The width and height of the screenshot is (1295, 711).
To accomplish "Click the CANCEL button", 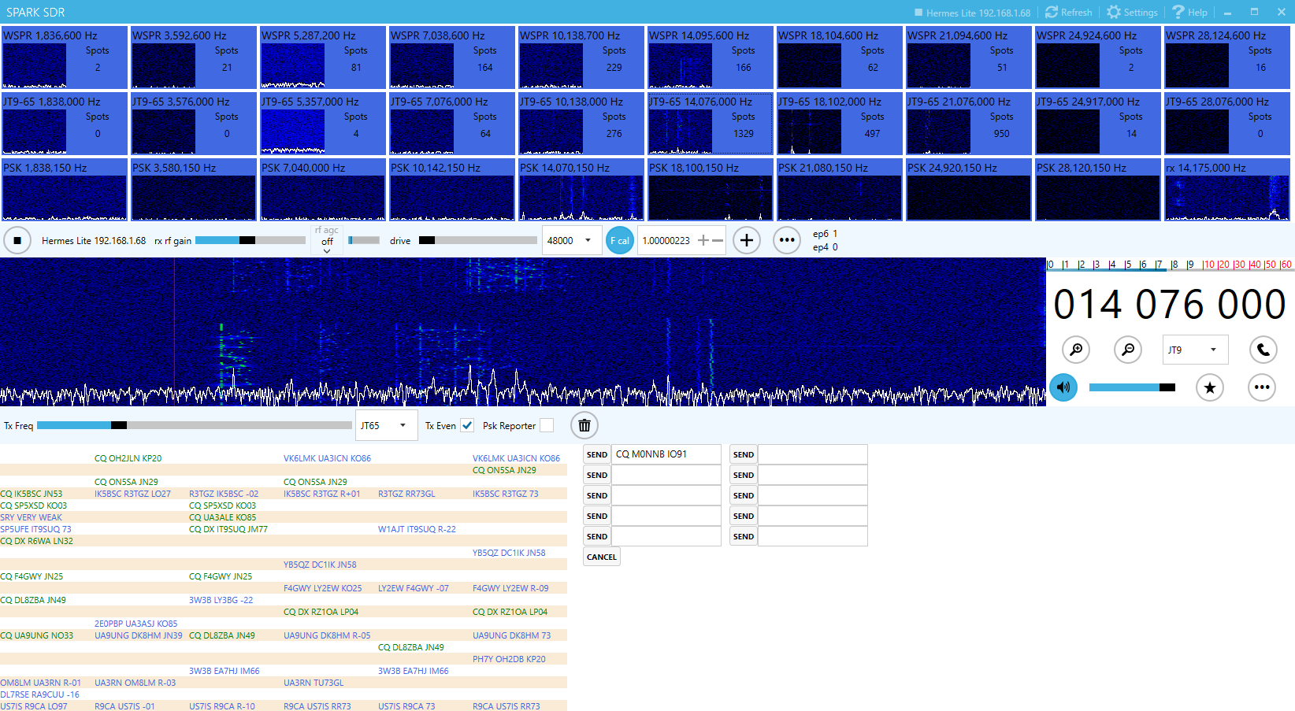I will coord(602,557).
